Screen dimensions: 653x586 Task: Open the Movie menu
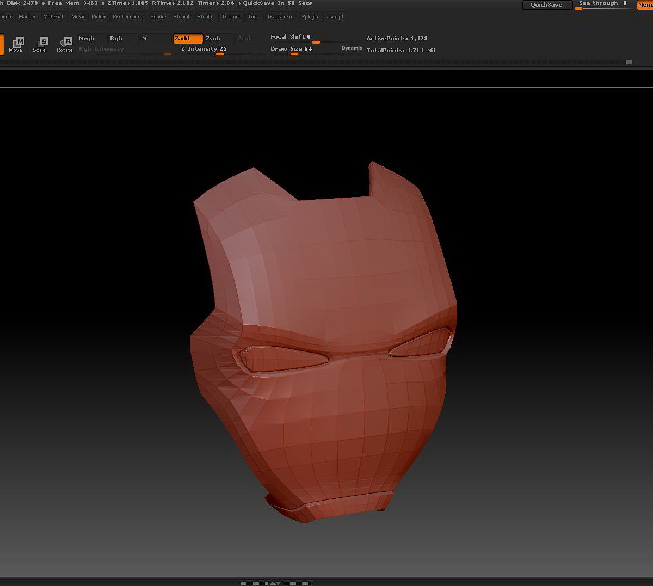click(78, 17)
